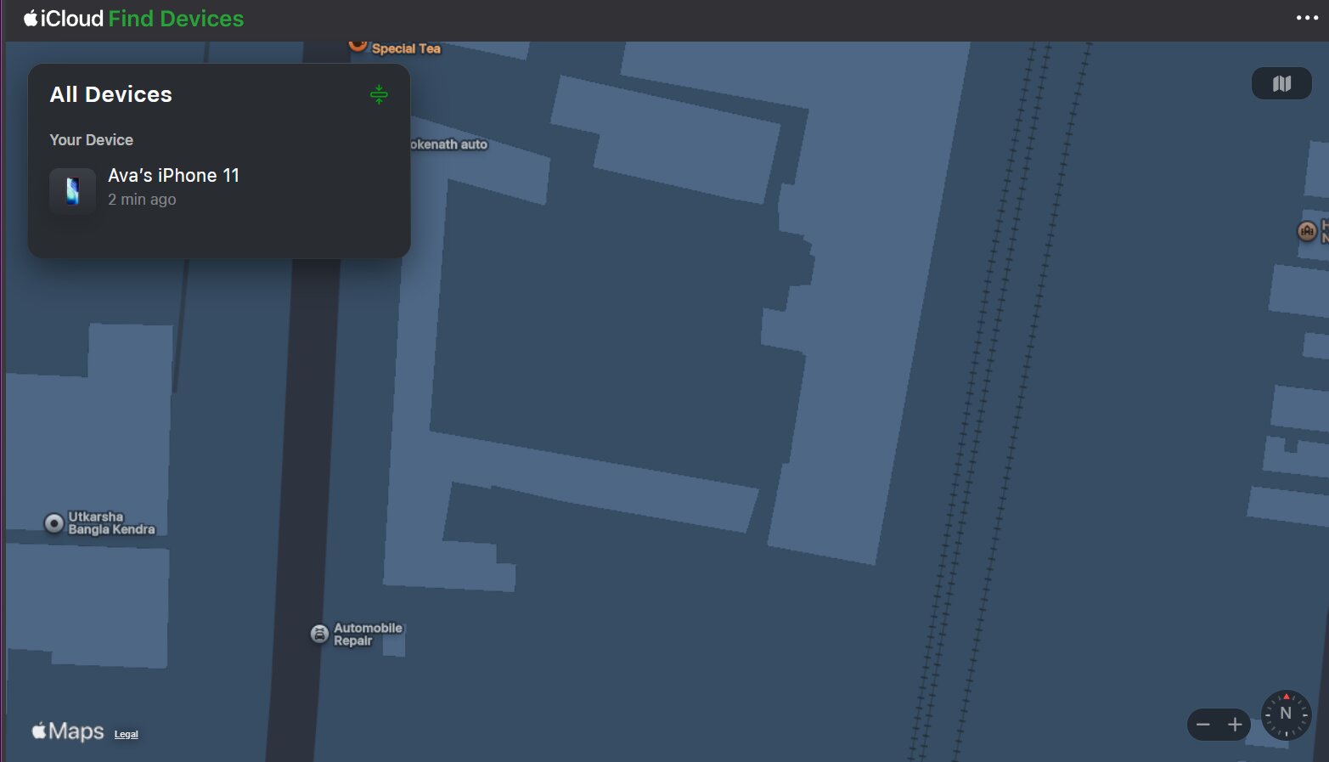Image resolution: width=1329 pixels, height=762 pixels.
Task: Click the '2 min ago' status text
Action: point(142,200)
